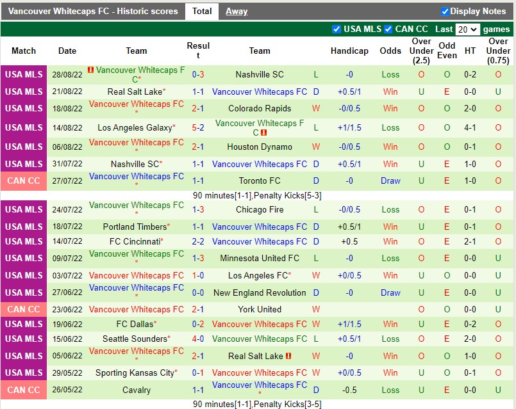
Task: Select the Total tab
Action: [x=201, y=11]
